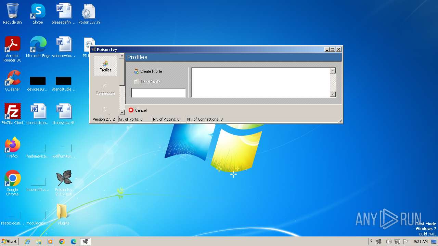Viewport: 438px width, 246px height.
Task: Click 'Nr. of Connections: 0' status text
Action: (205, 119)
